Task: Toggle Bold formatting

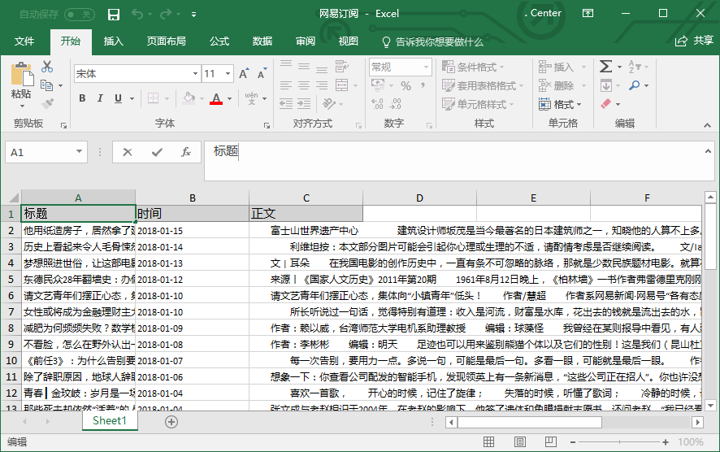Action: (82, 98)
